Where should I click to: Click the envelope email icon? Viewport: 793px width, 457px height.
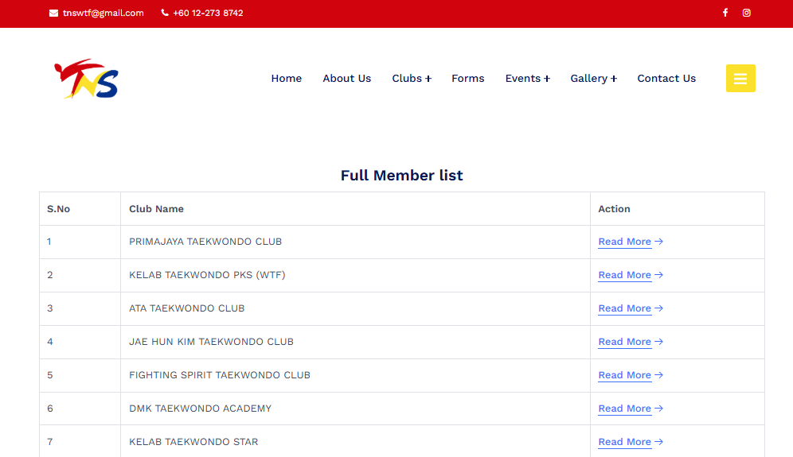(53, 14)
